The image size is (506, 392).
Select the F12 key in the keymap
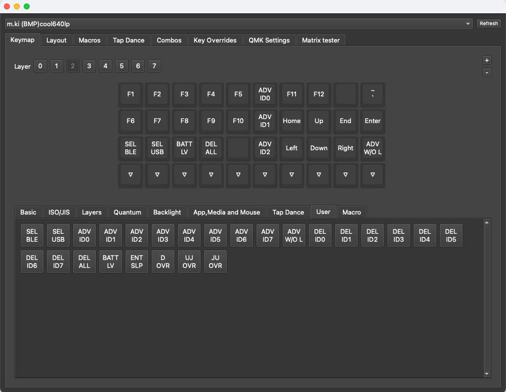tap(319, 94)
